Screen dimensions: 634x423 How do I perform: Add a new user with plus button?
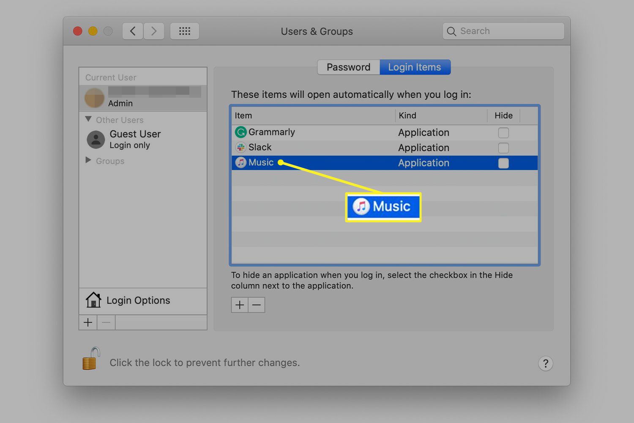point(88,323)
